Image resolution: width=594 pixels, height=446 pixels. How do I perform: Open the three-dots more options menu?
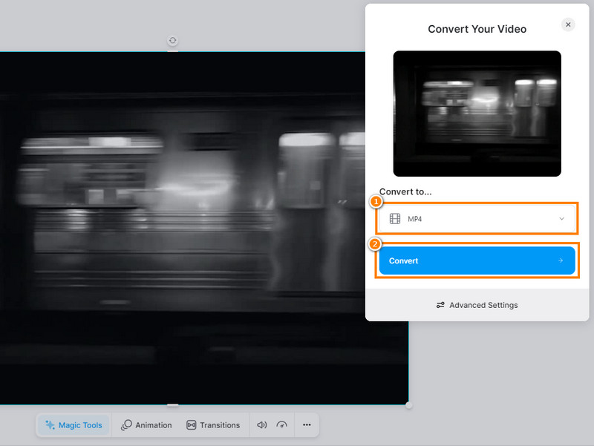pyautogui.click(x=307, y=424)
